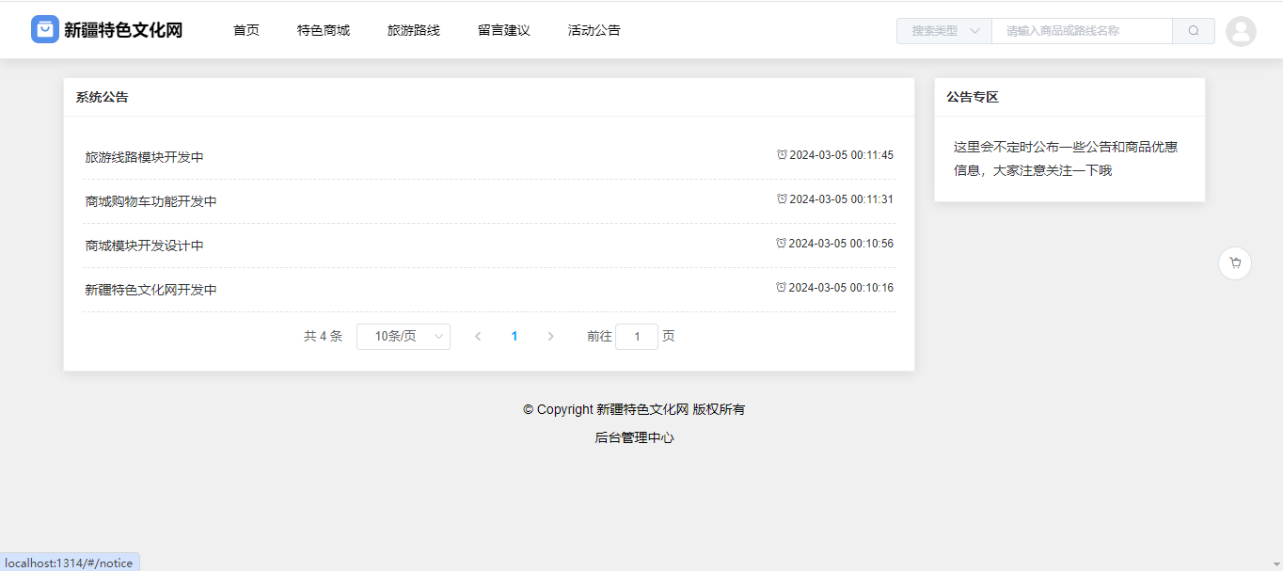The width and height of the screenshot is (1283, 571).
Task: Expand the 搜索类型 dropdown
Action: point(944,31)
